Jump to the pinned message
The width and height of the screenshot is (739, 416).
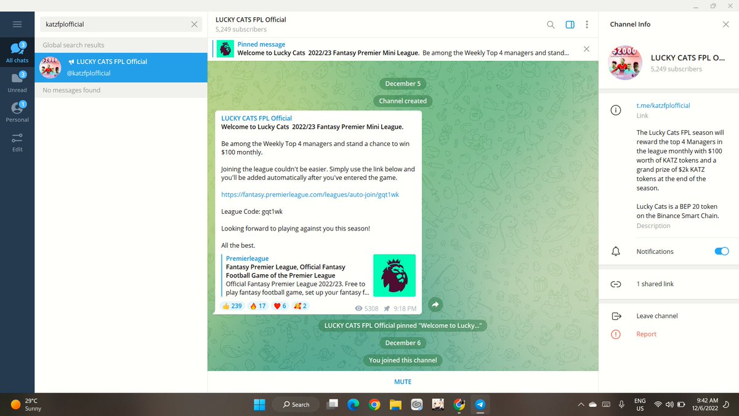tap(394, 49)
